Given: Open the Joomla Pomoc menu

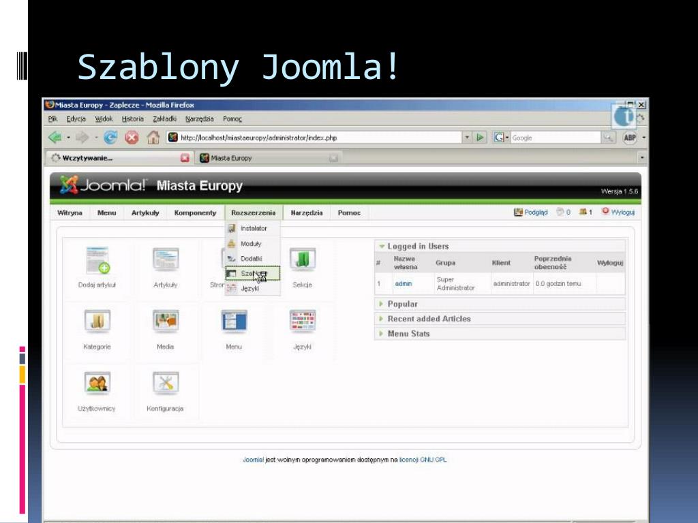Looking at the screenshot, I should tap(350, 212).
